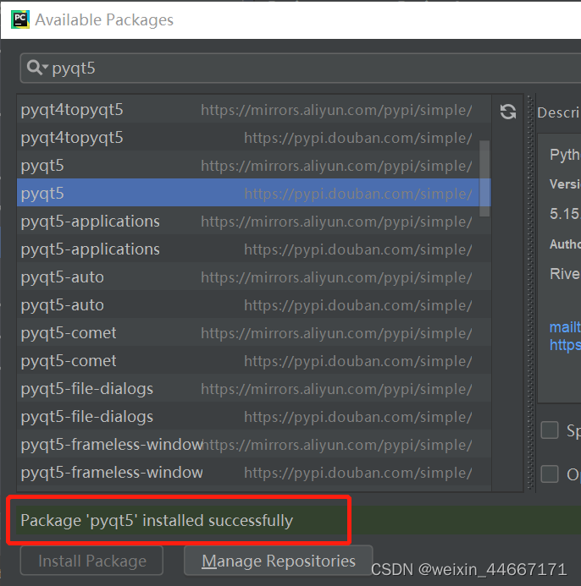Select pyqt4topyqt5 from the aliyun mirror

[254, 110]
